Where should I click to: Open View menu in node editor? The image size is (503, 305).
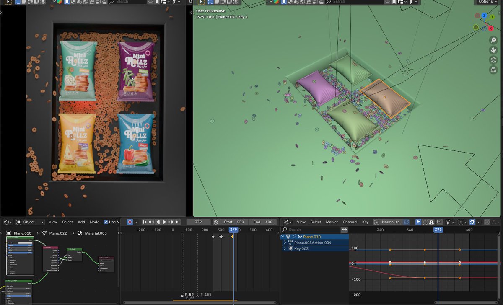click(53, 222)
